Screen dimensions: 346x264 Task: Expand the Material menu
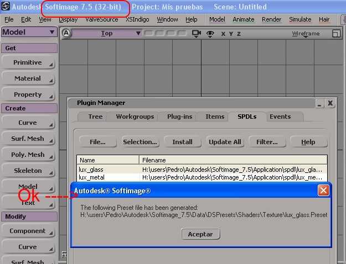(28, 78)
